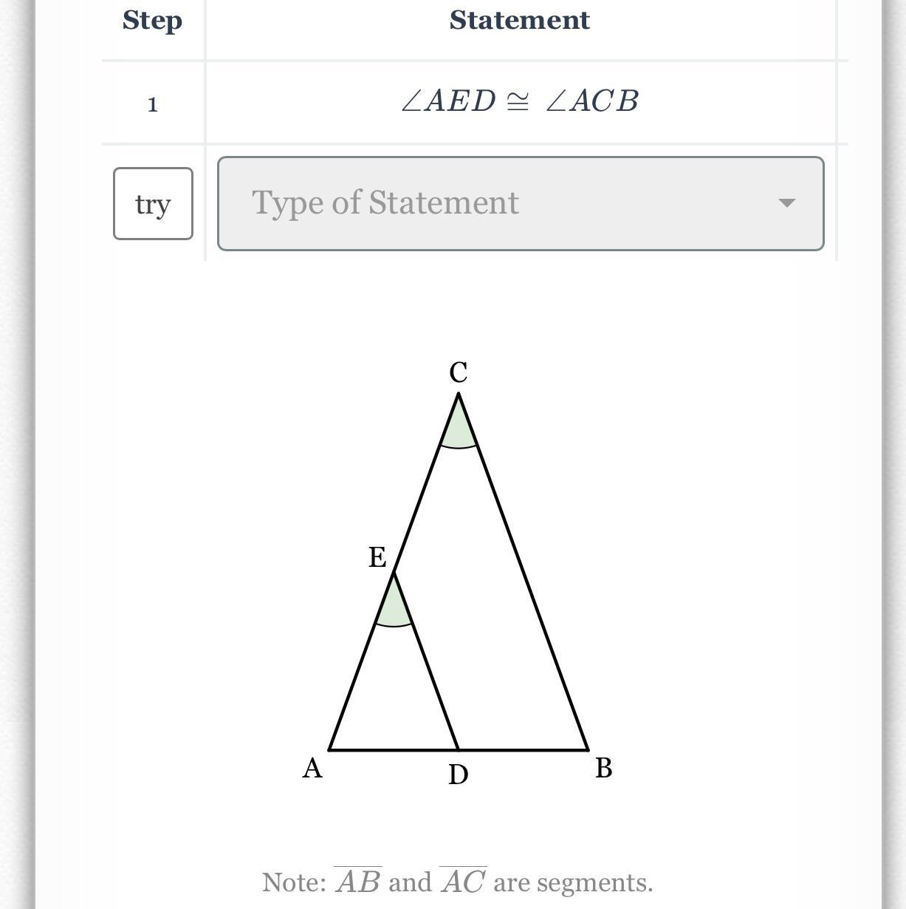Click the AC segment notation in note
The image size is (906, 909).
(463, 882)
